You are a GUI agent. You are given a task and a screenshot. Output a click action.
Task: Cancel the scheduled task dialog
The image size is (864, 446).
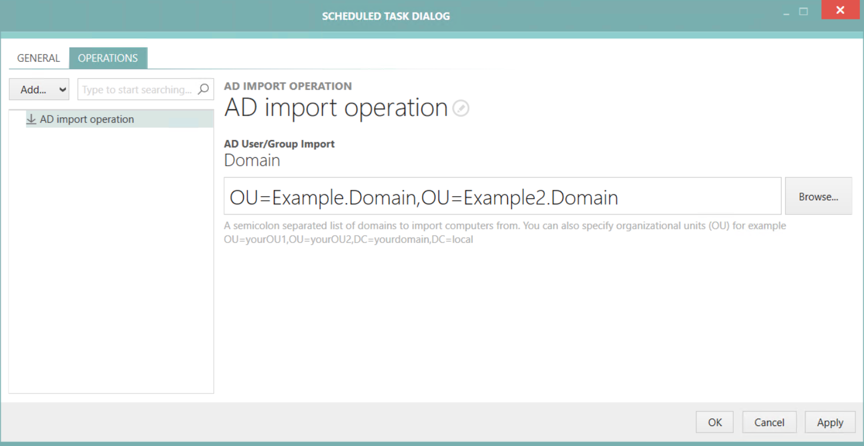click(769, 423)
